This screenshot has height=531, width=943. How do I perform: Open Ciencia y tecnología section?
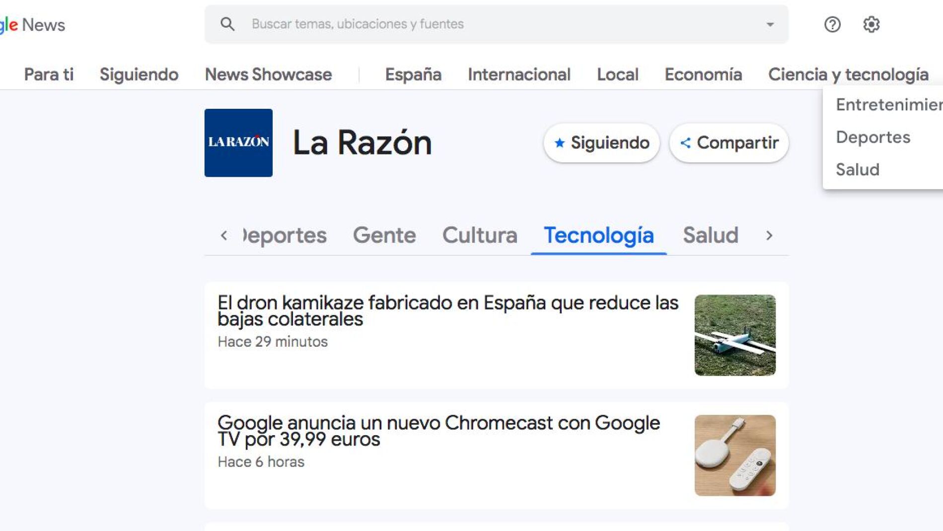tap(848, 75)
